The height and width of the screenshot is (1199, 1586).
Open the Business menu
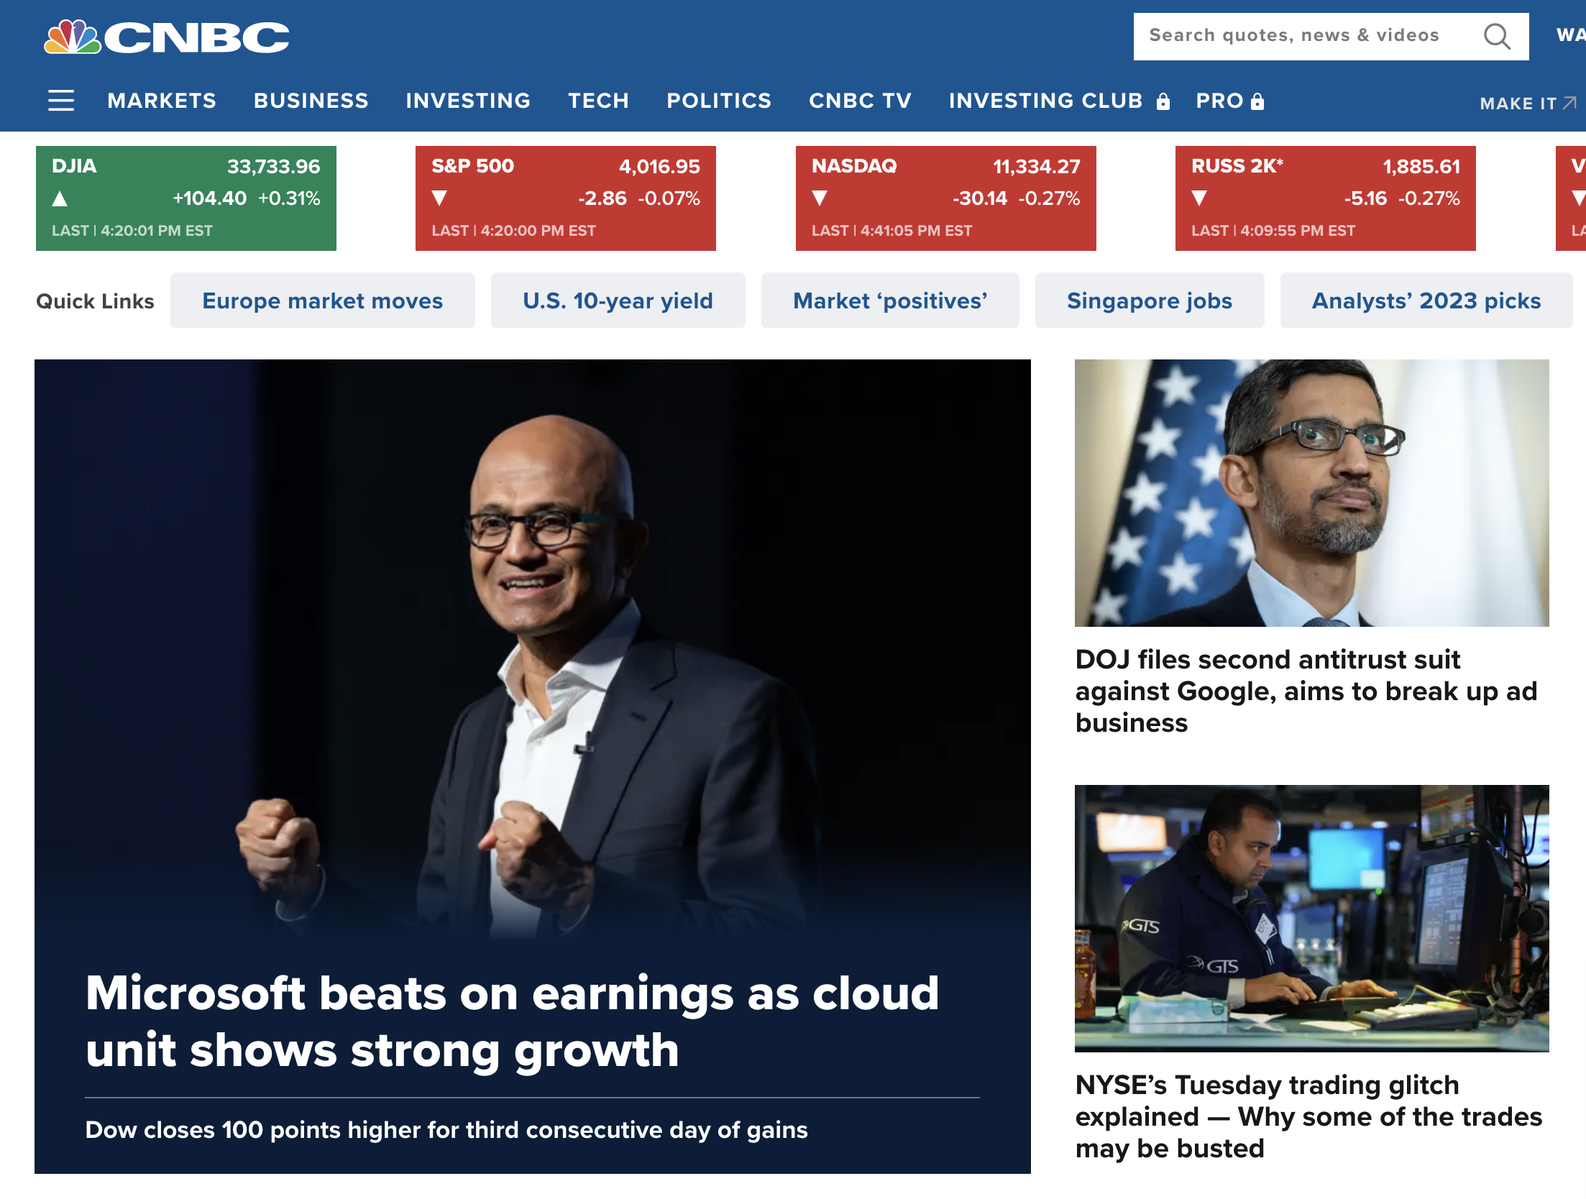(x=311, y=101)
